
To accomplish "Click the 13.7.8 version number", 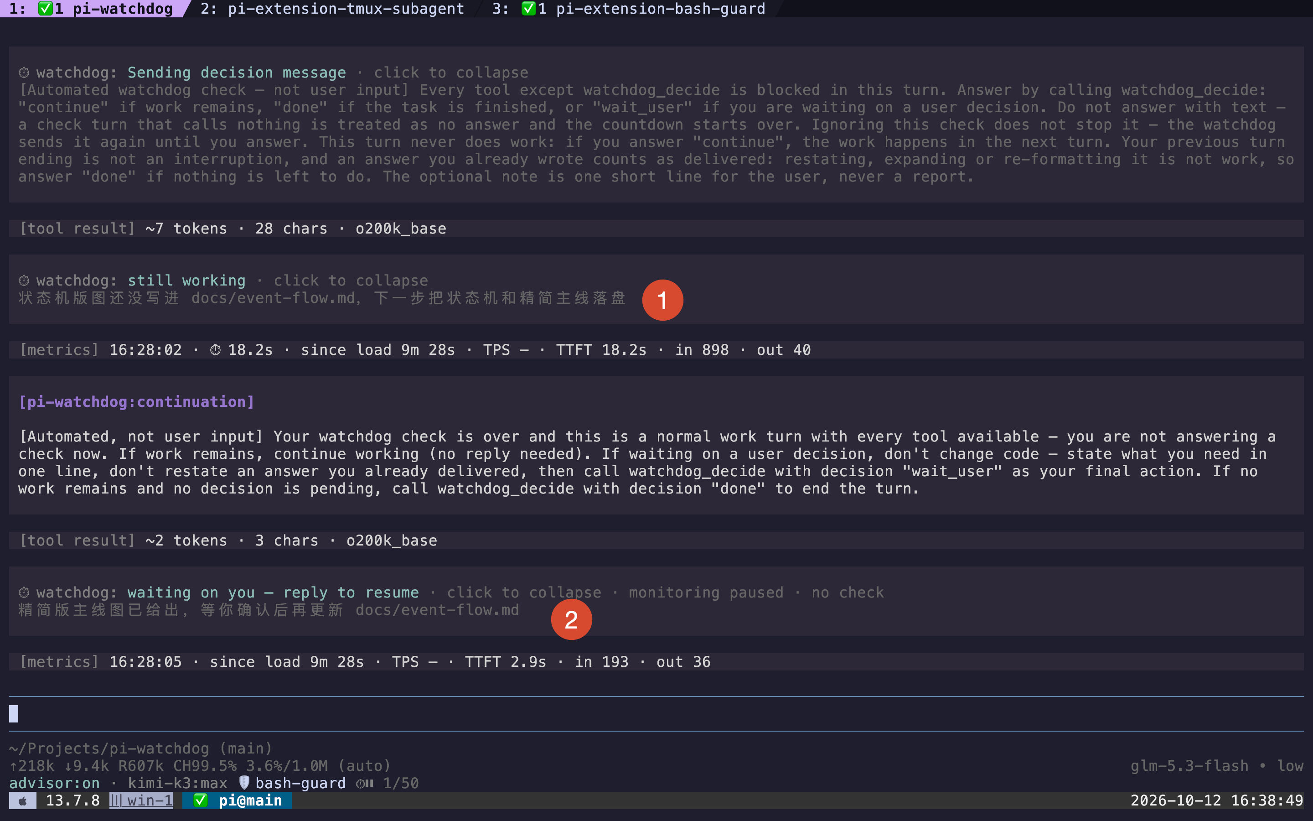I will tap(72, 800).
